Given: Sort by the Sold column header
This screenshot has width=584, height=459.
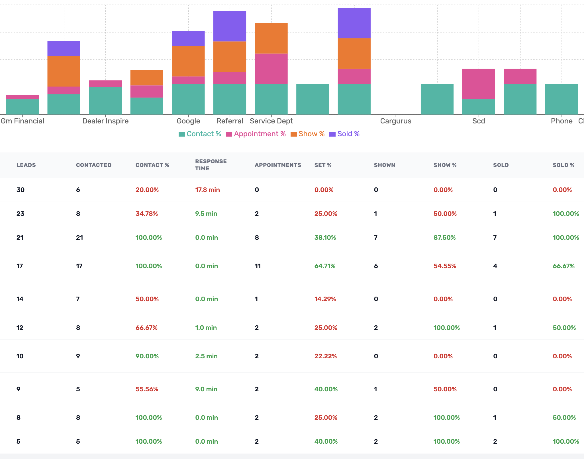Looking at the screenshot, I should 501,165.
